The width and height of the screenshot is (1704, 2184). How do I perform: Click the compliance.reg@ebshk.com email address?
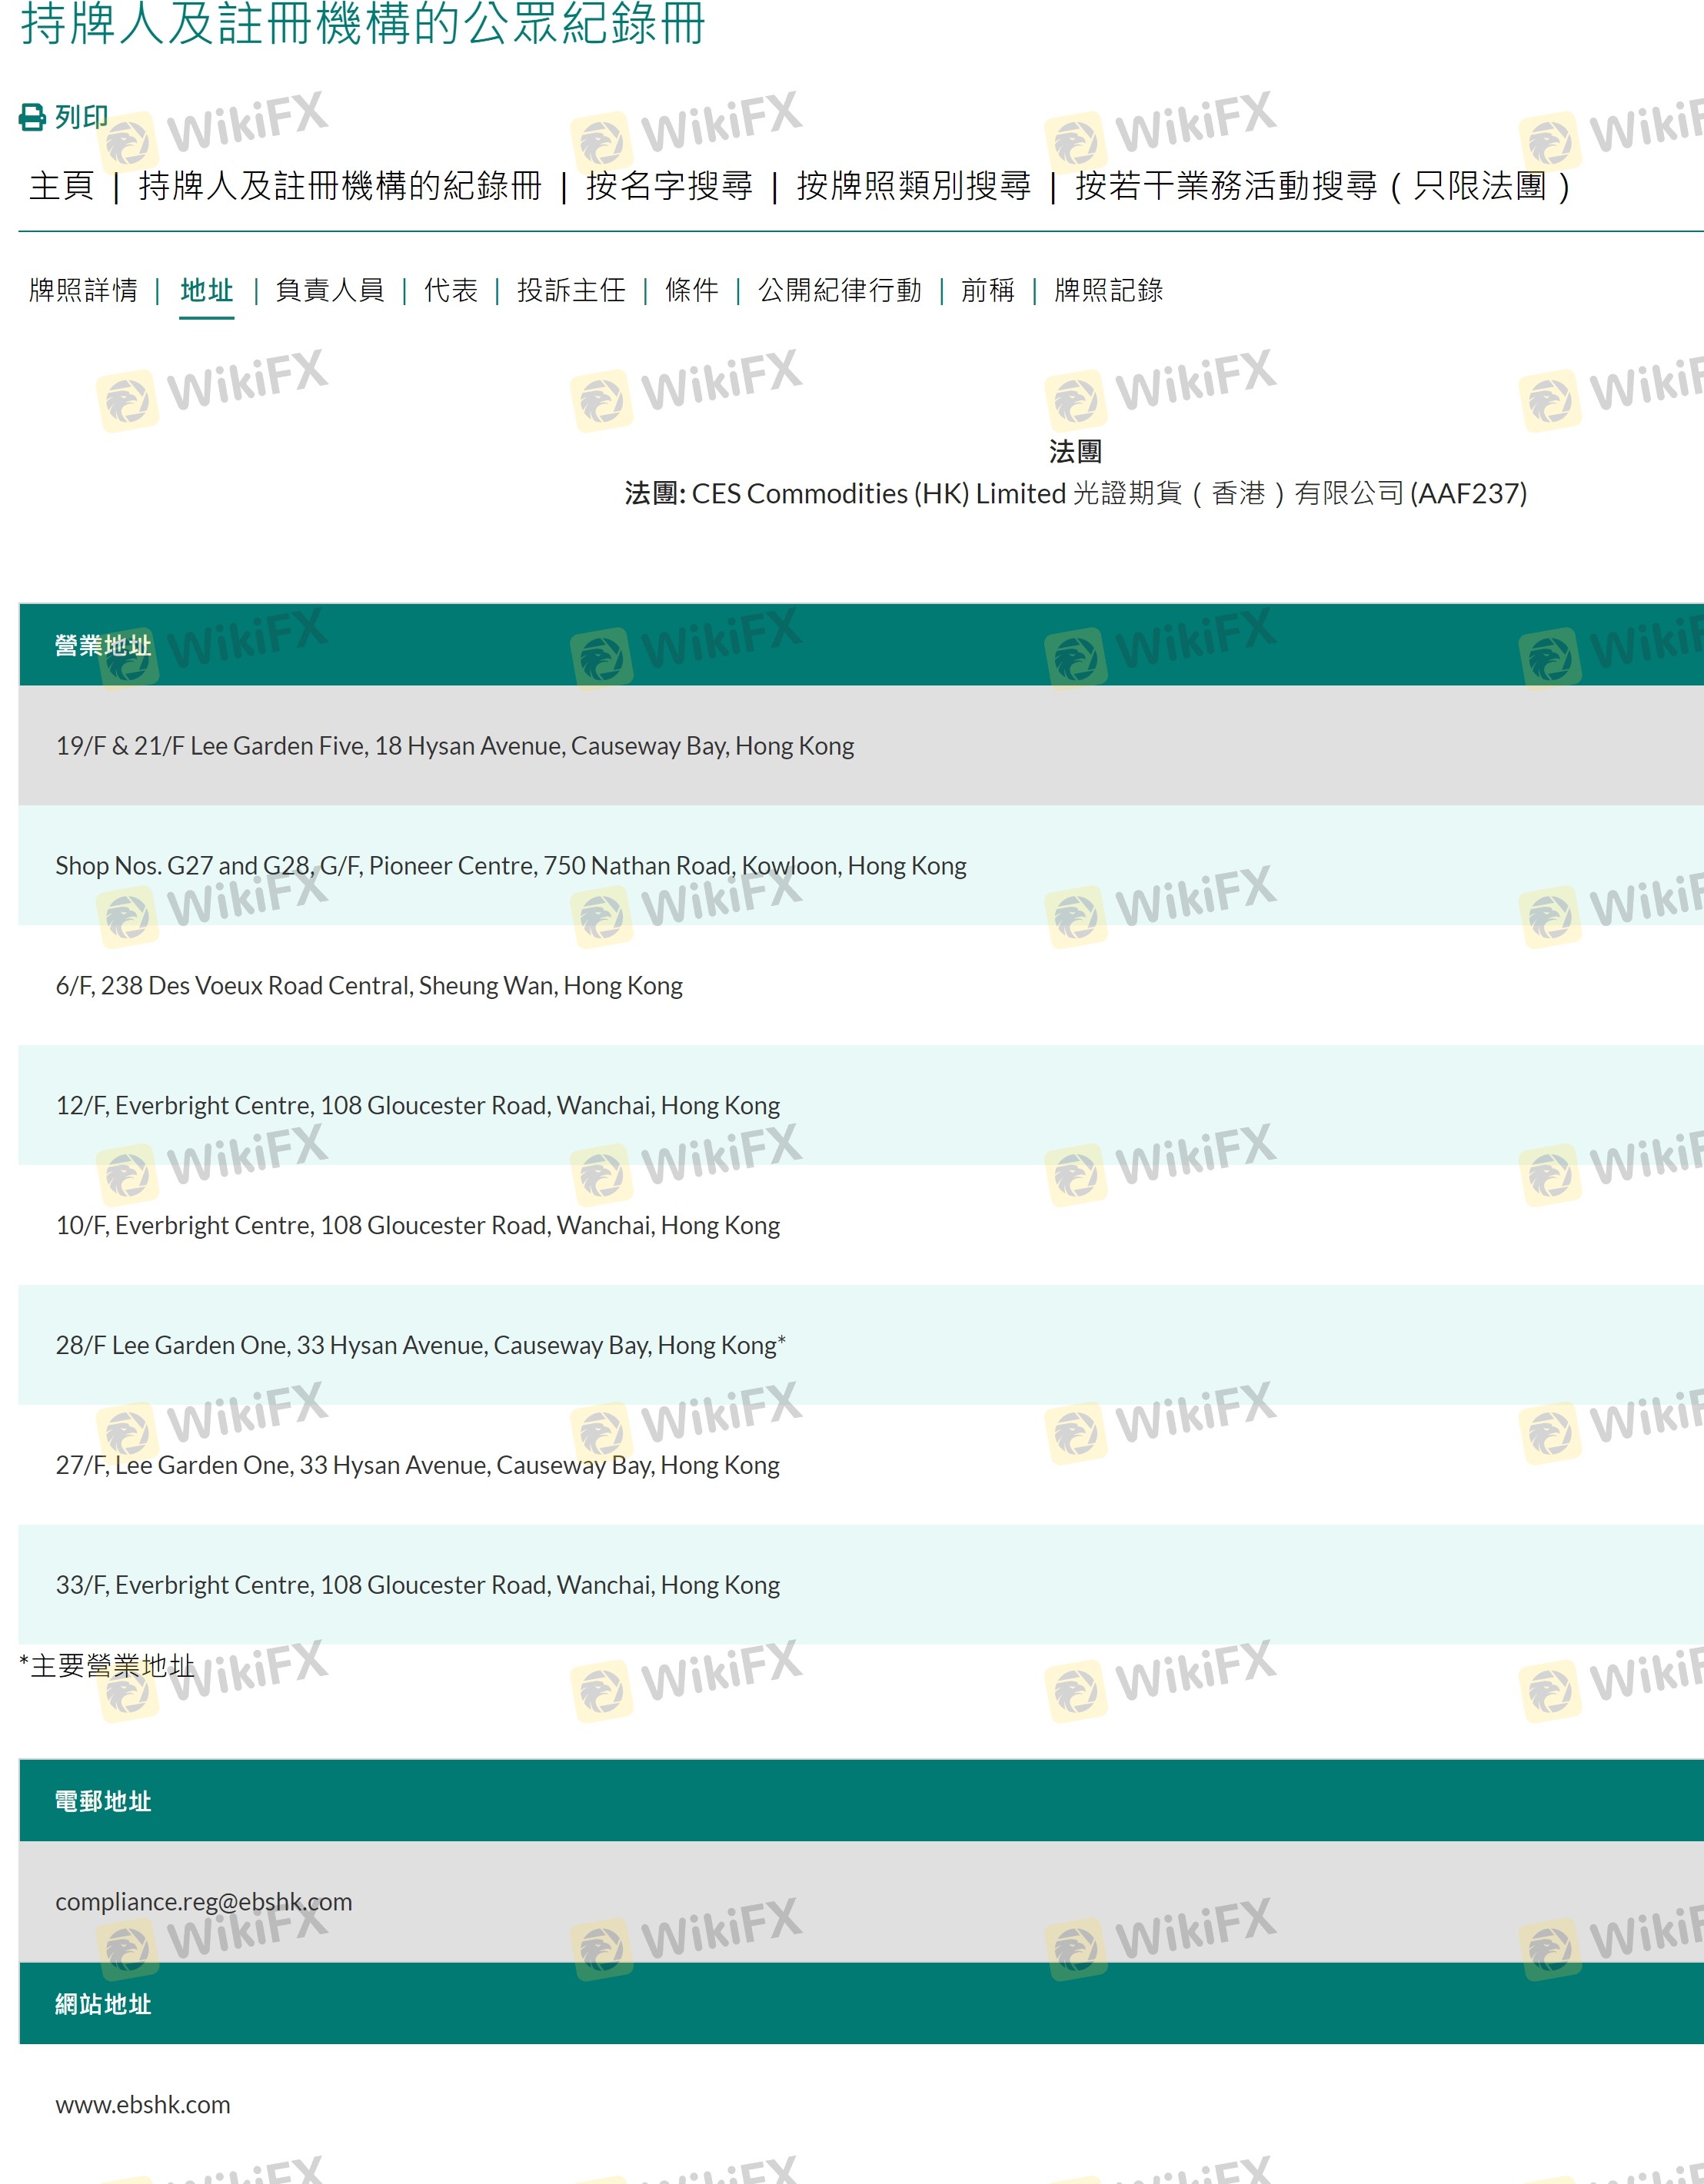[204, 1902]
